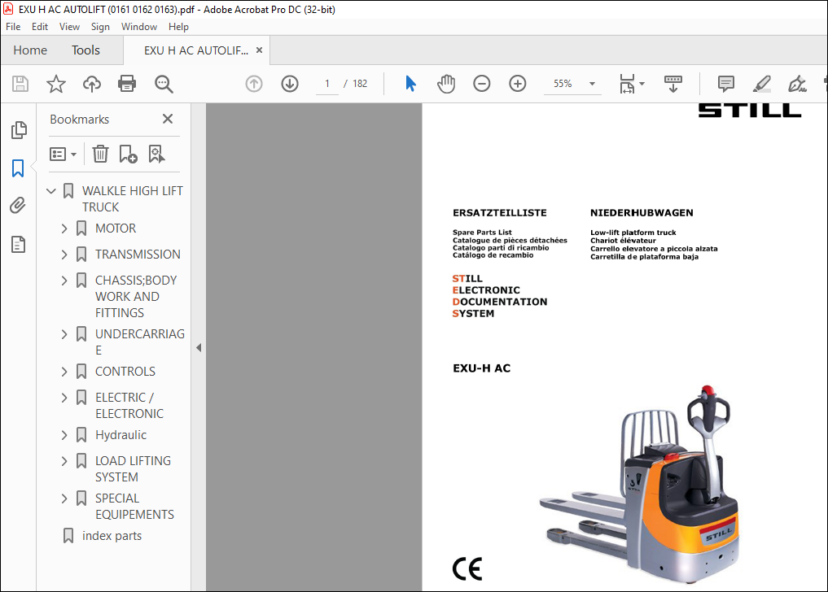Open the Window menu
828x592 pixels.
(x=139, y=26)
